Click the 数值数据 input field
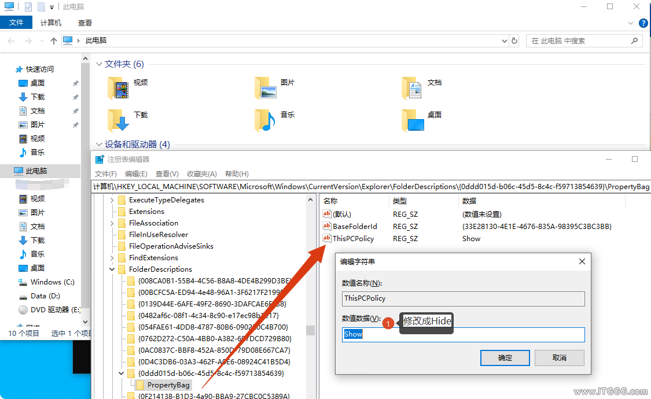651x399 pixels. click(x=463, y=334)
